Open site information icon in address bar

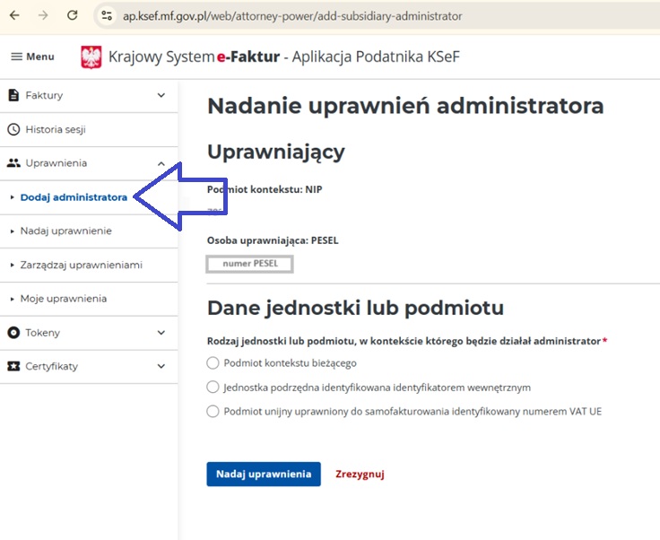click(107, 16)
